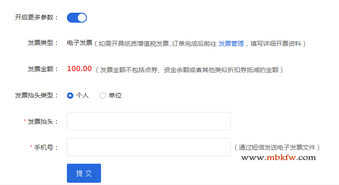
Task: Choose the 单位 radio option
Action: pos(103,95)
